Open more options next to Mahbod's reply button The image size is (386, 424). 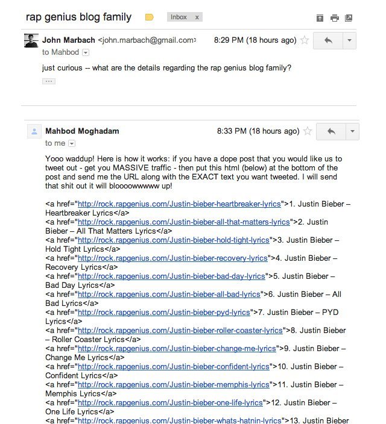tap(353, 131)
